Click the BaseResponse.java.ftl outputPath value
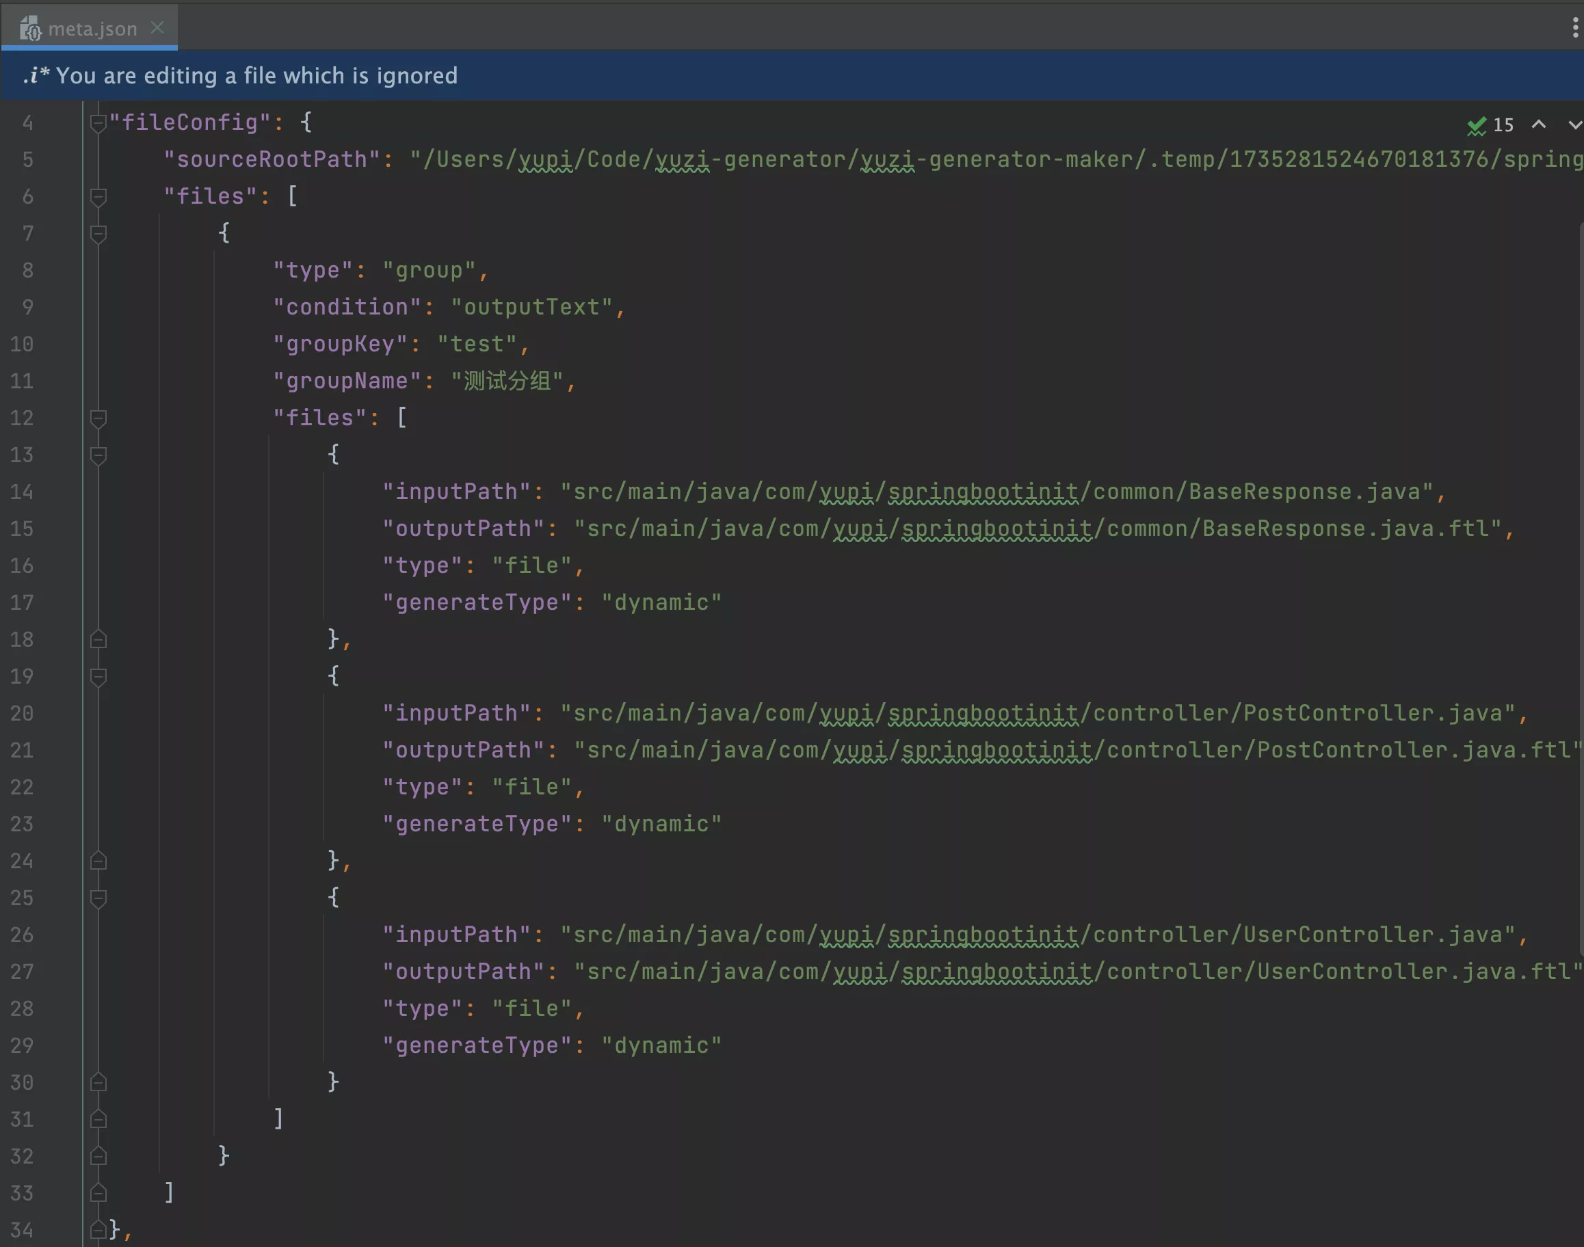The height and width of the screenshot is (1247, 1584). pos(1038,528)
